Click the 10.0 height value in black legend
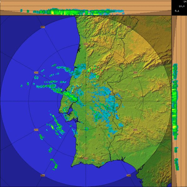This screenshot has height=187, width=187. 180,6
